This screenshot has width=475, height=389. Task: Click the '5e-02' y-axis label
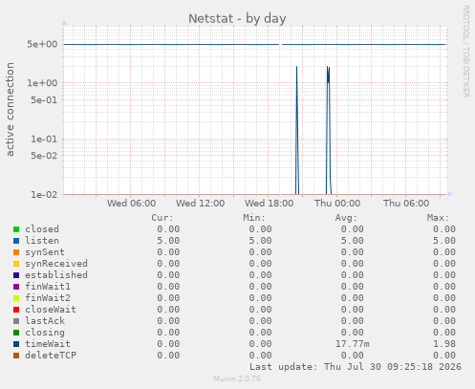[x=44, y=156]
